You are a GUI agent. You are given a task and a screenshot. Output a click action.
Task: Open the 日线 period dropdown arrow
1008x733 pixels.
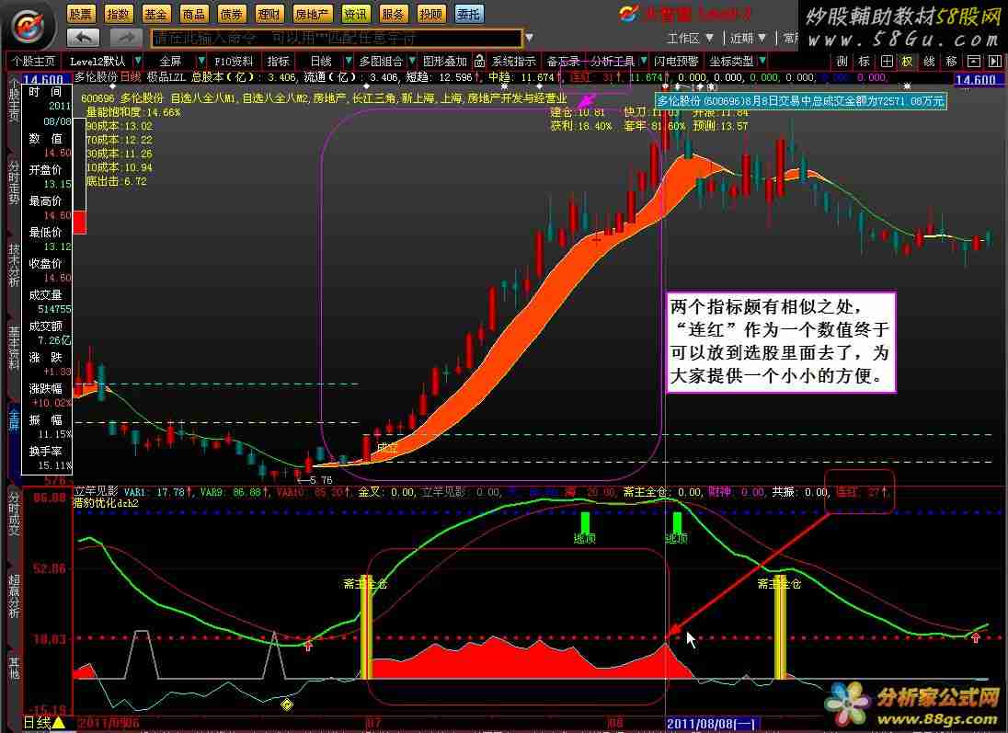349,62
